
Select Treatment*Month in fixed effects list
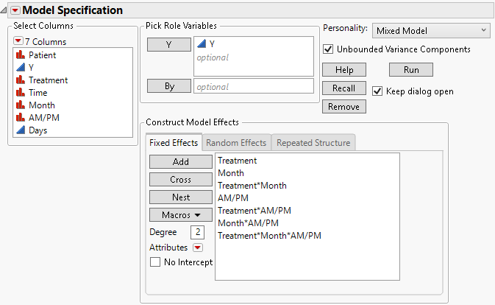click(252, 186)
